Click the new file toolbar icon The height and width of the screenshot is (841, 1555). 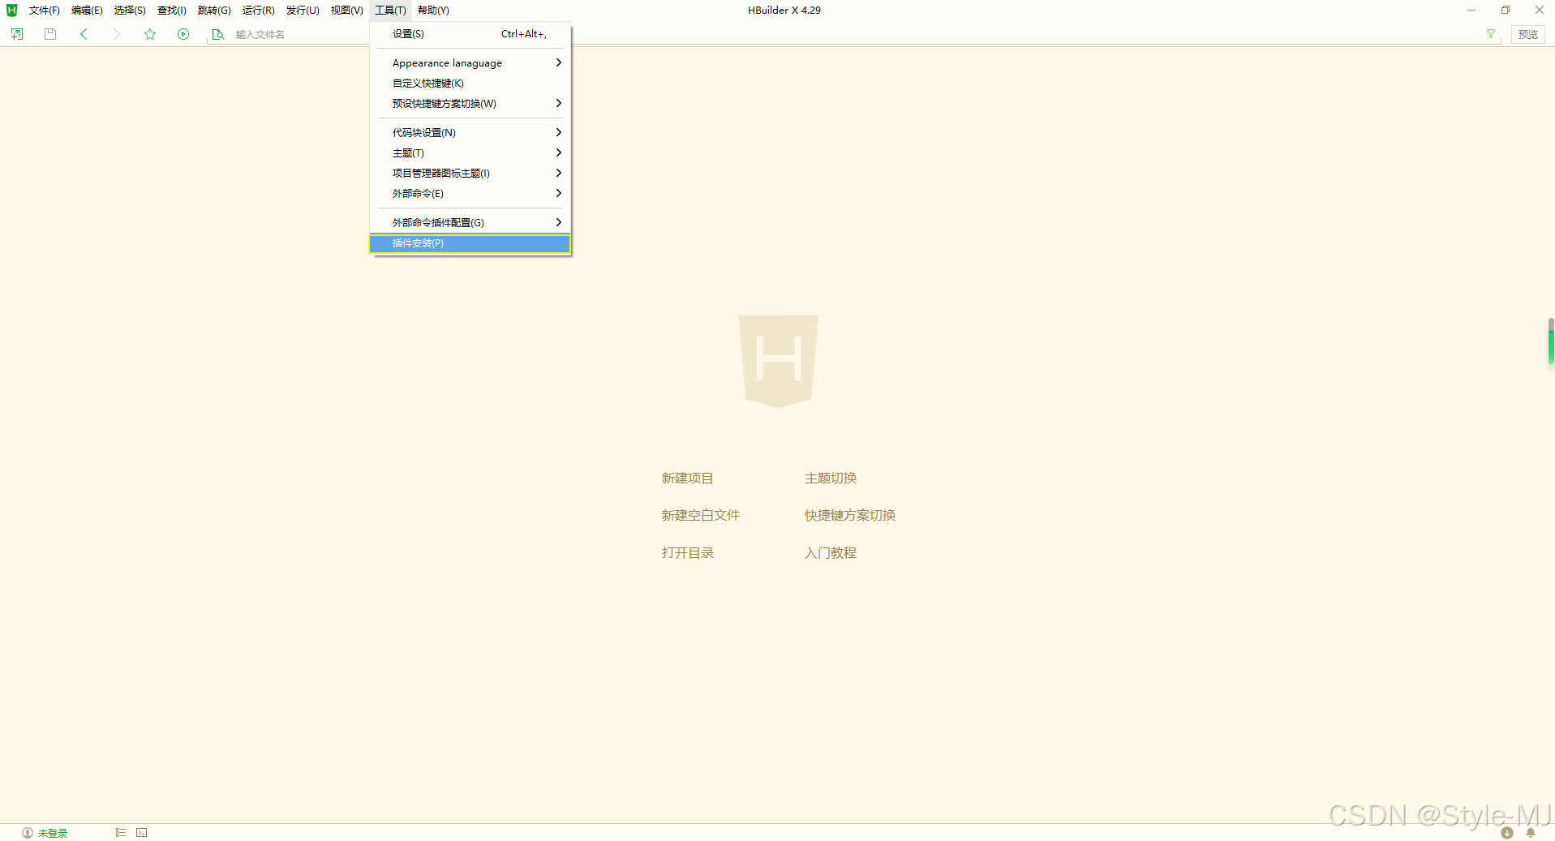point(17,34)
